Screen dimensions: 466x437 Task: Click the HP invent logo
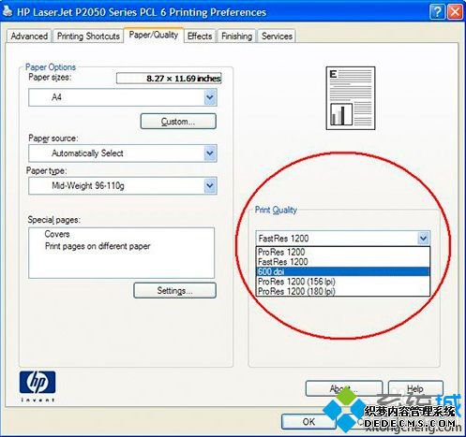[x=38, y=386]
